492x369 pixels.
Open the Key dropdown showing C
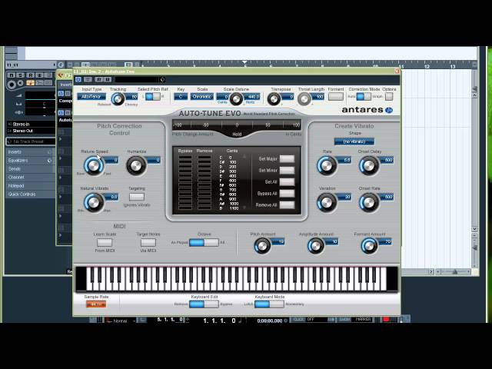click(x=181, y=97)
